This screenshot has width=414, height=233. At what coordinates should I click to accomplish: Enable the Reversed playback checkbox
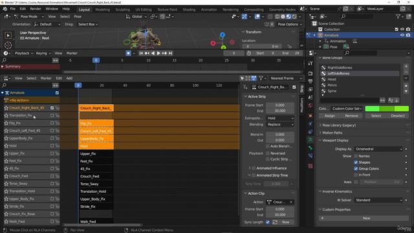[268, 153]
